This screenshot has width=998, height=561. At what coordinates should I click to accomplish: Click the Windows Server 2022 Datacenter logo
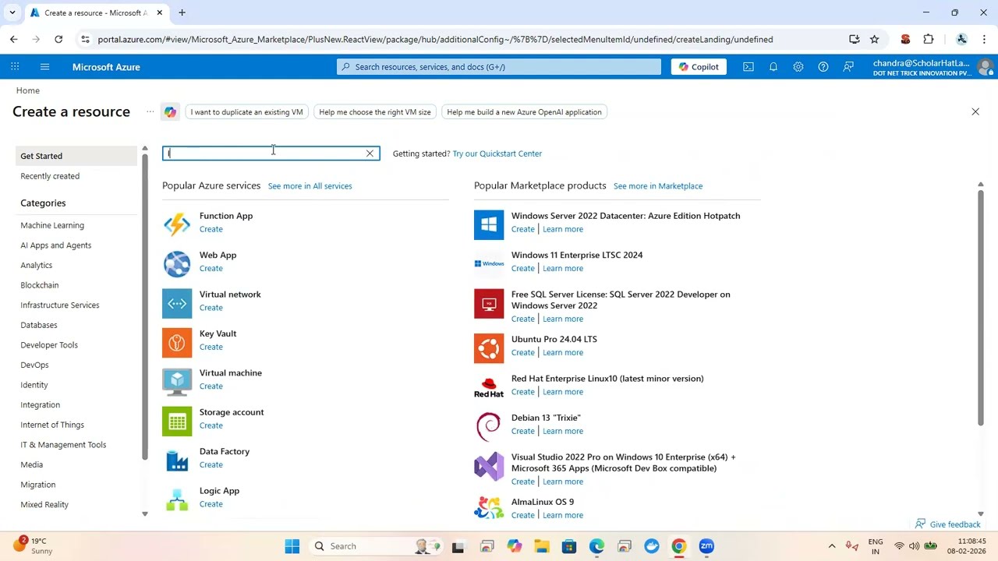pos(489,224)
